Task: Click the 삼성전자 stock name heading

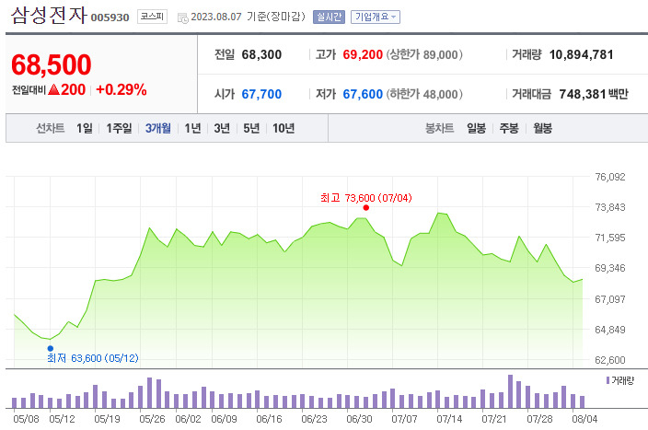Action: click(x=49, y=16)
